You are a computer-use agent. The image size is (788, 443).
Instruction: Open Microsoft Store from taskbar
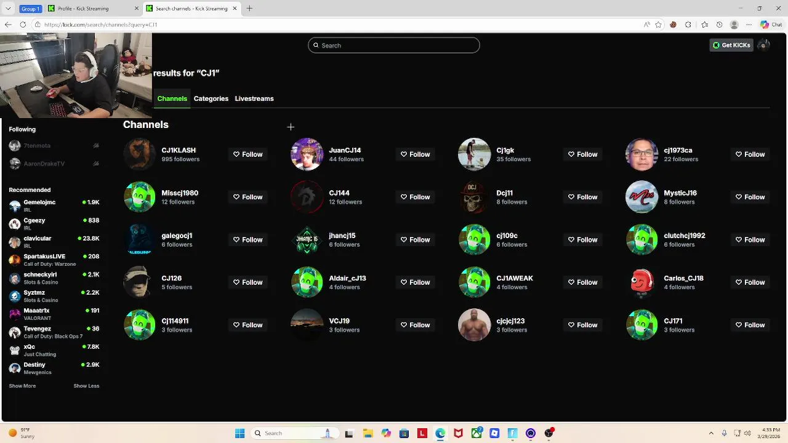pos(404,433)
